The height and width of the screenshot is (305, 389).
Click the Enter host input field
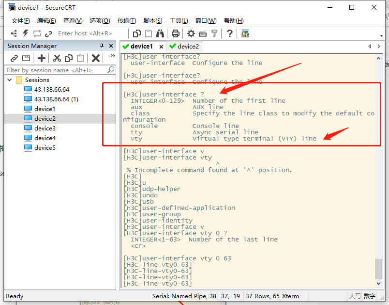point(92,33)
